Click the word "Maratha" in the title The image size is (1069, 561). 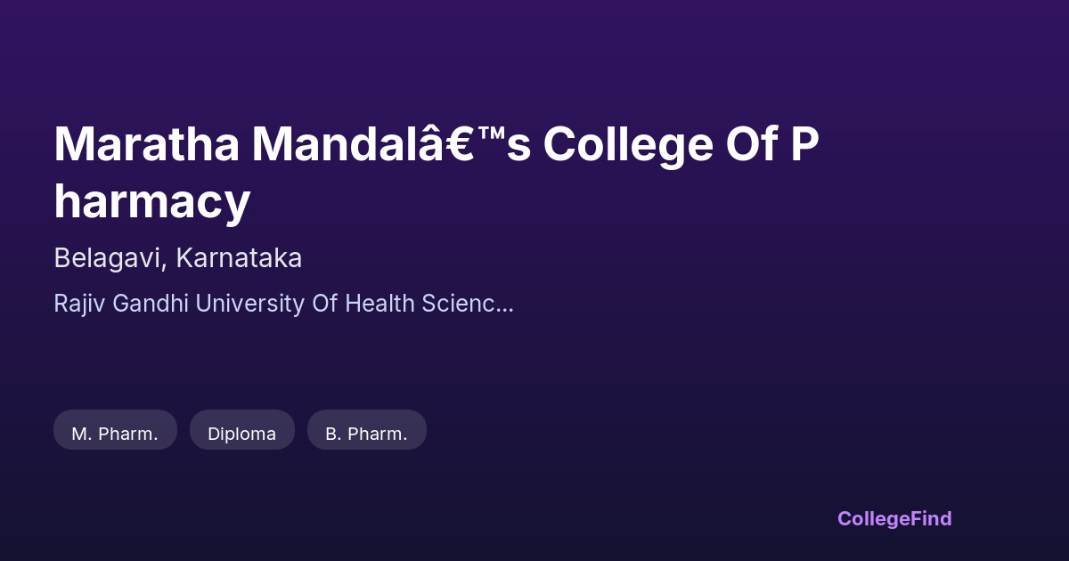145,144
